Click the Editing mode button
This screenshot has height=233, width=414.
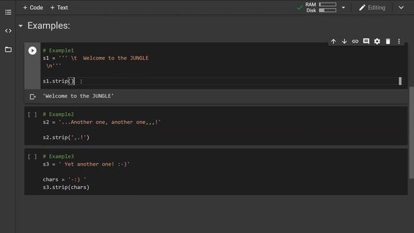373,8
